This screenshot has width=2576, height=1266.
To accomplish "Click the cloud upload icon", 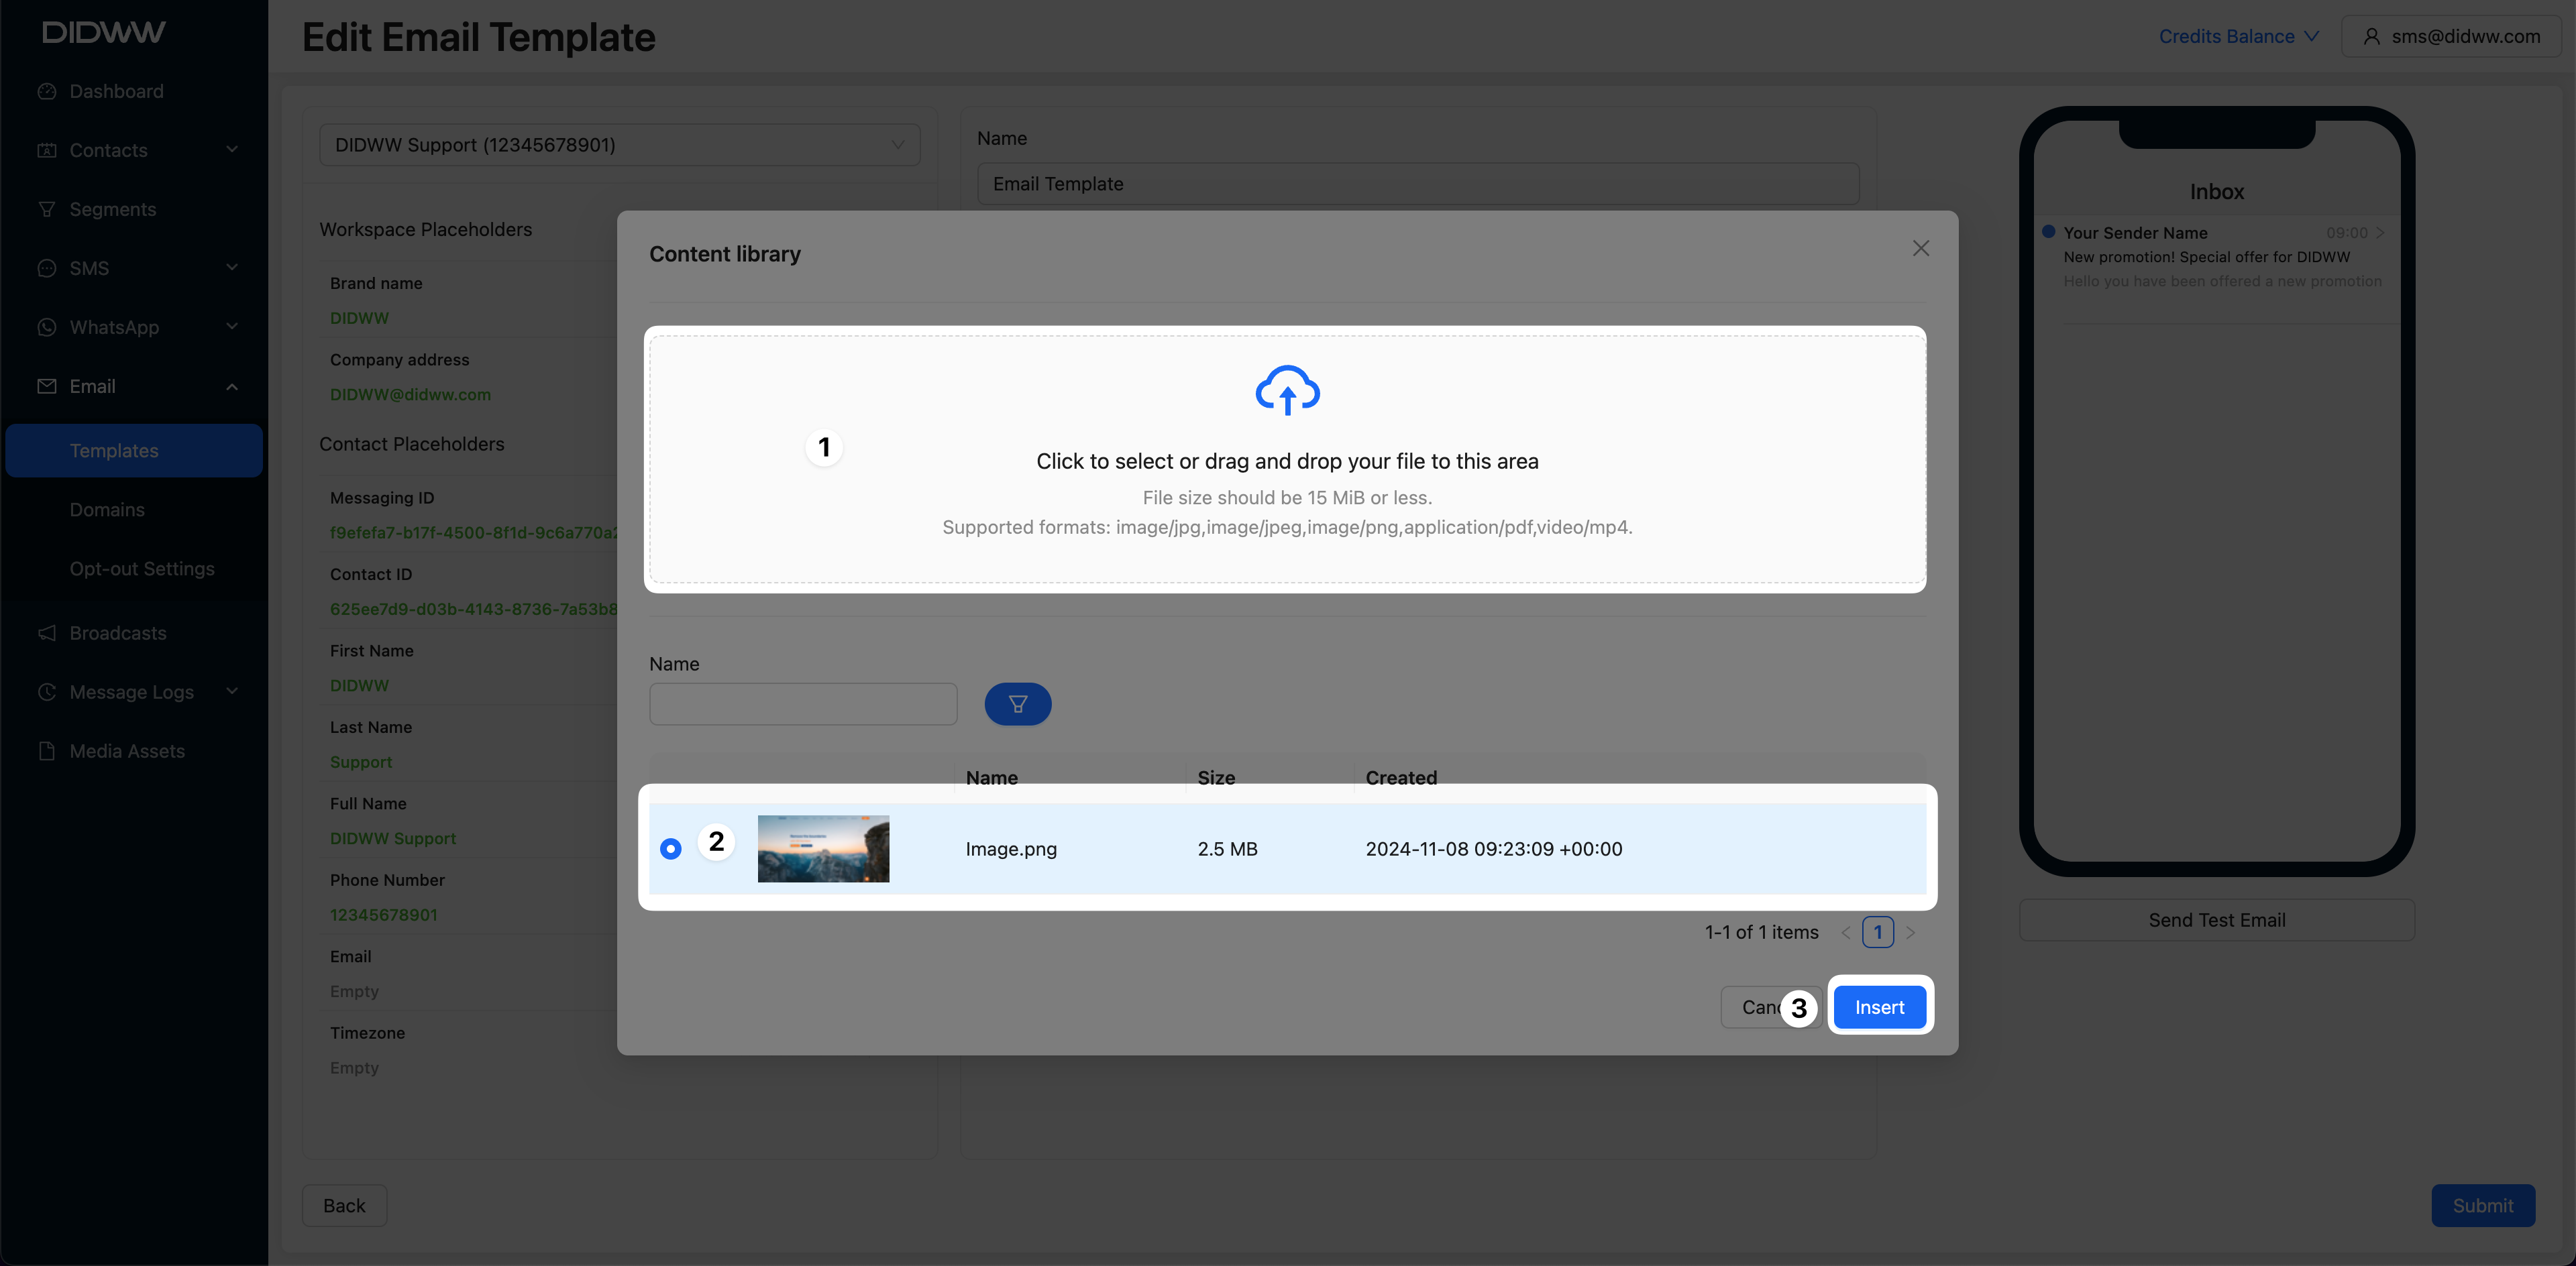I will [1287, 390].
